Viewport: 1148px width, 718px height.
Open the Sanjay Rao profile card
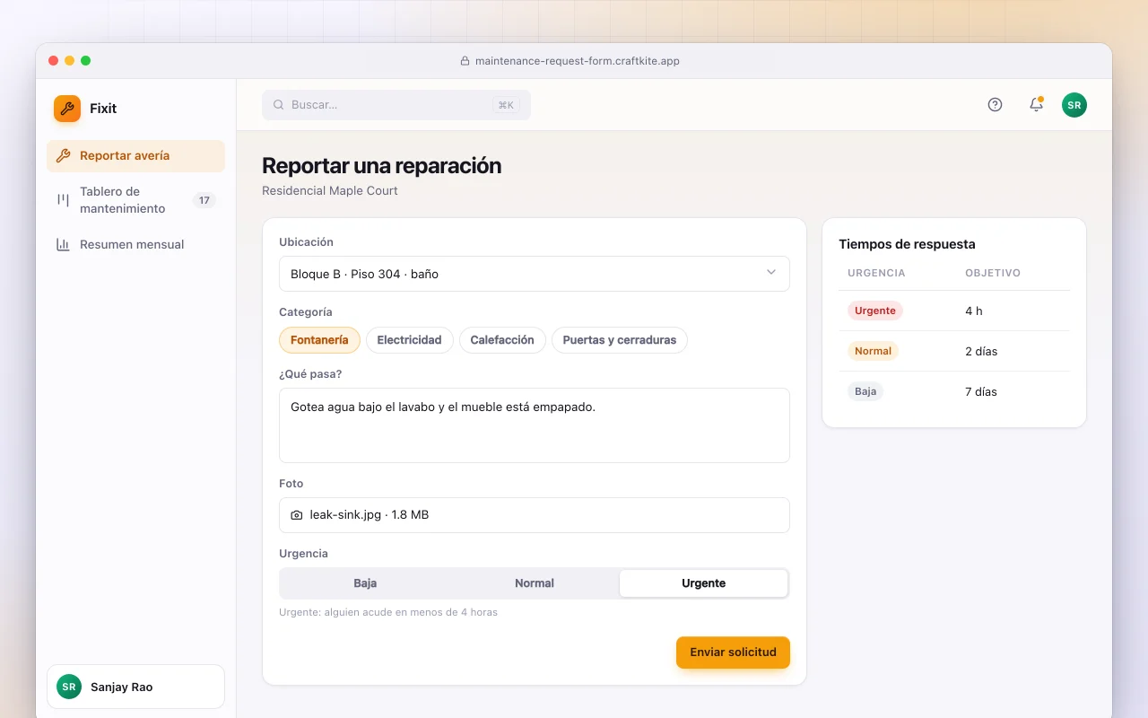(135, 687)
